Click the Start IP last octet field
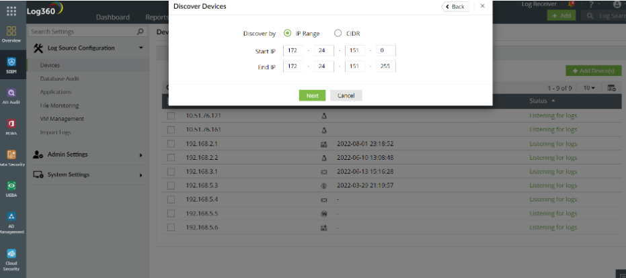Screen dimensions: 626x278 pyautogui.click(x=386, y=51)
